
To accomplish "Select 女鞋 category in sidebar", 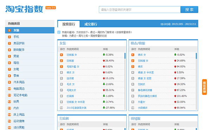I will point(30,69).
